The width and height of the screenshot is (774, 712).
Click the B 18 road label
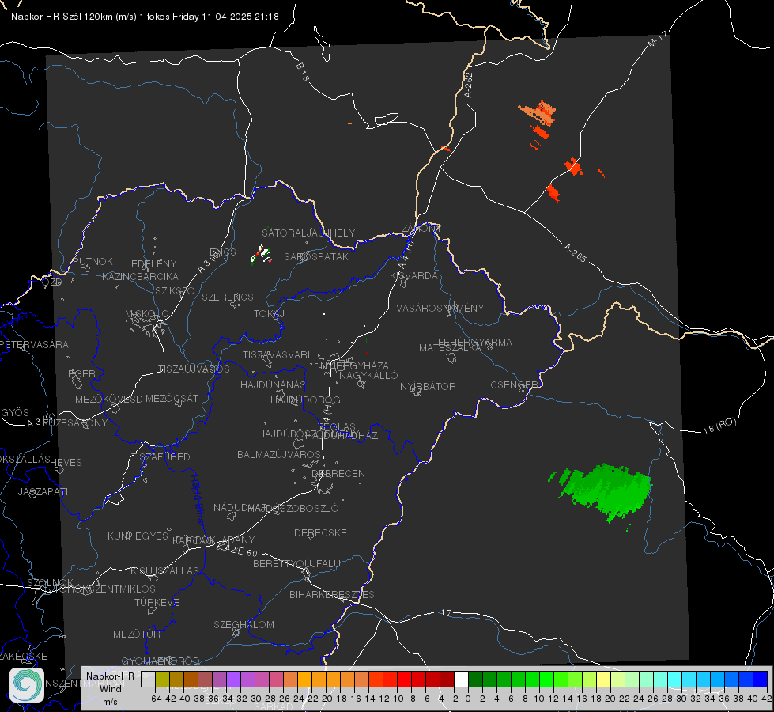(302, 72)
